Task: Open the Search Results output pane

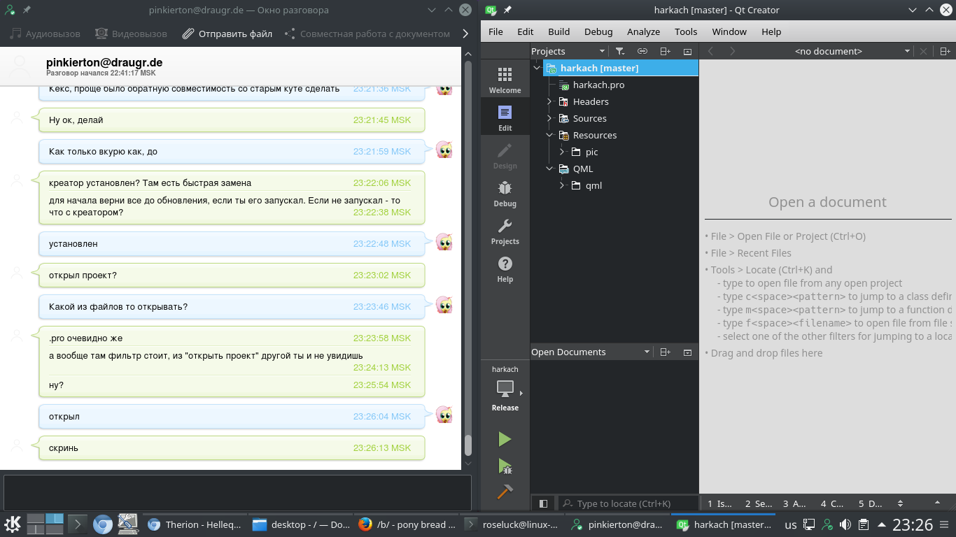Action: point(758,503)
